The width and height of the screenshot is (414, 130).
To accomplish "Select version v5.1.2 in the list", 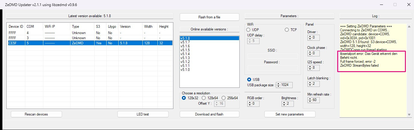I will pyautogui.click(x=210, y=62).
